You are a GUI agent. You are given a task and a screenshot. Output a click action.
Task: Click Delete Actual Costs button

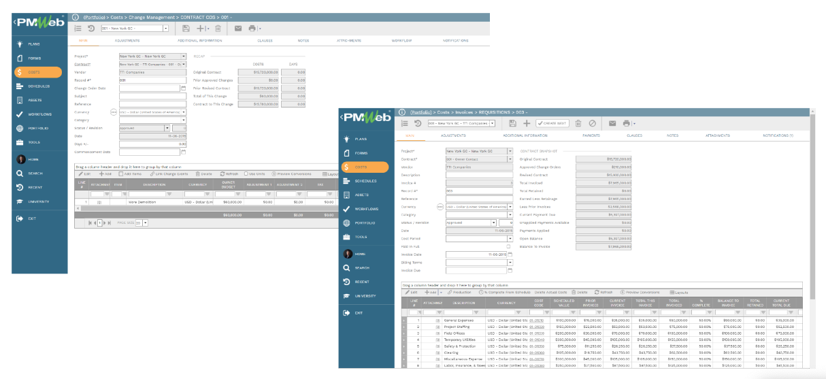coord(550,291)
